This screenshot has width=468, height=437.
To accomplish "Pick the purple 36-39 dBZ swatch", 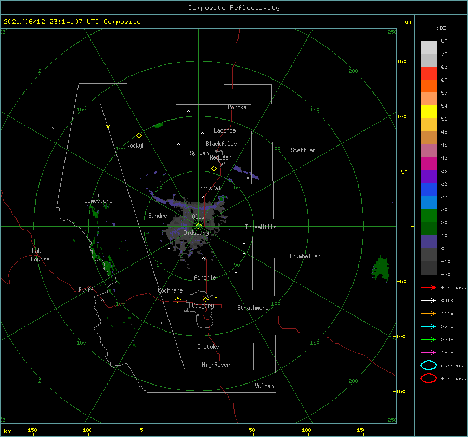I will click(428, 177).
